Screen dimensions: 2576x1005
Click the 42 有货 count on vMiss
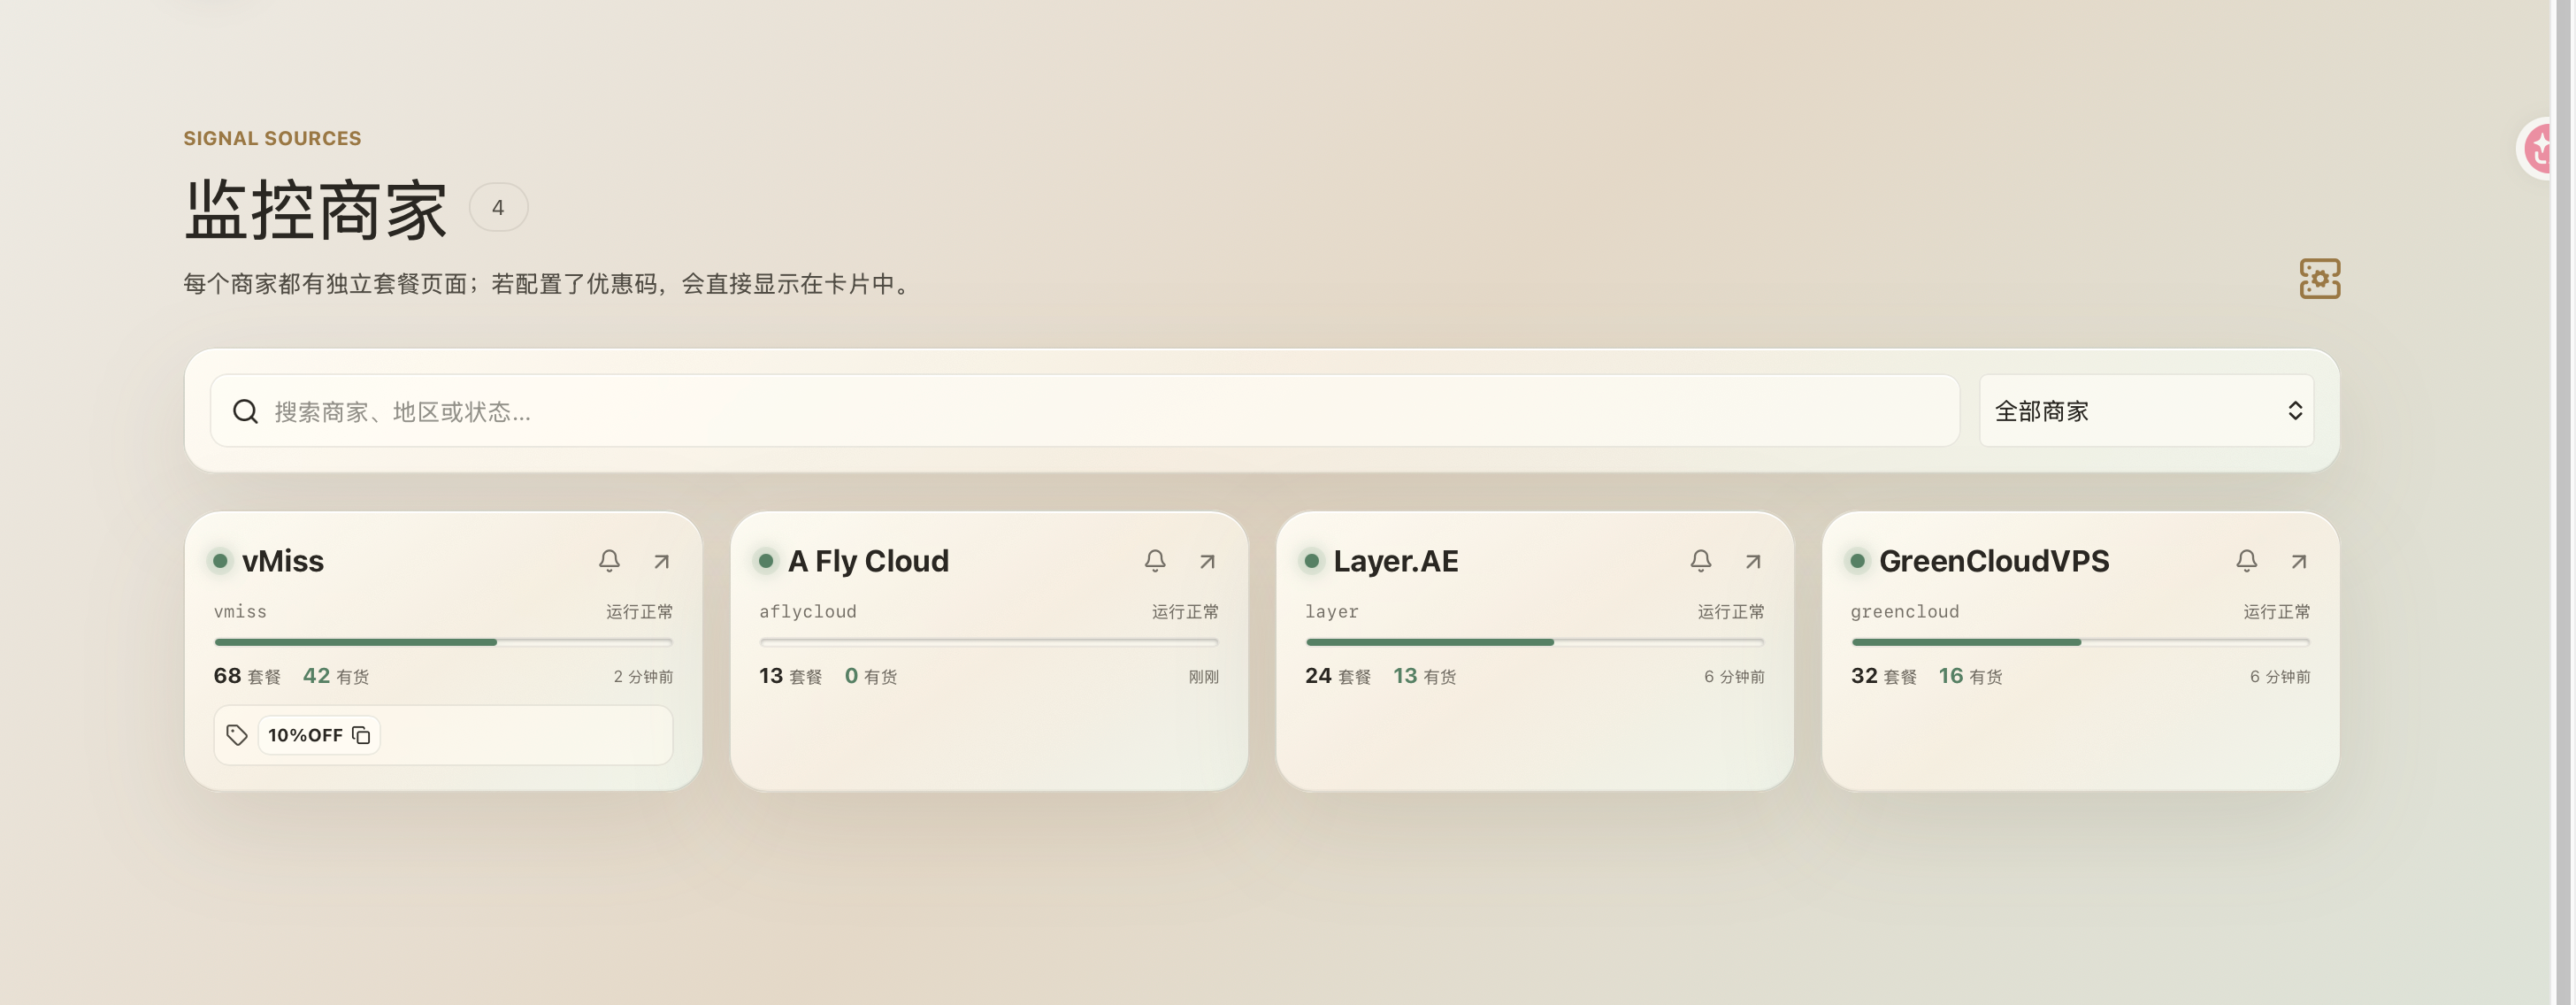tap(336, 676)
